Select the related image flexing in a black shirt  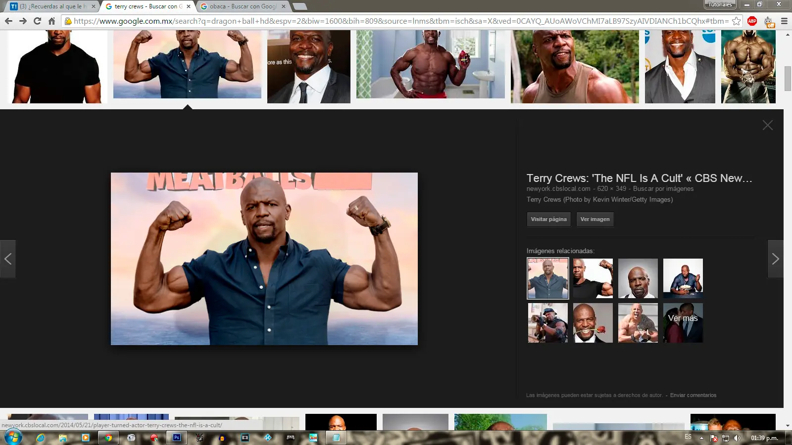pos(593,278)
